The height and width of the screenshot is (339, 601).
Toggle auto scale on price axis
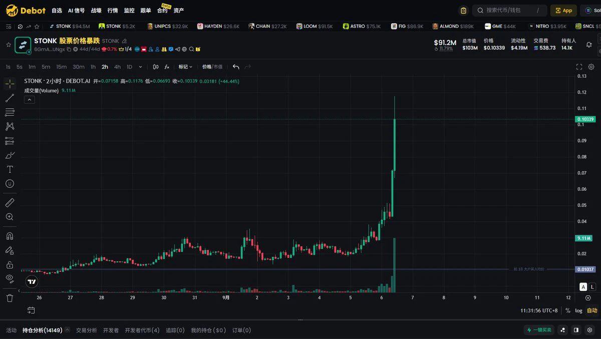592,310
